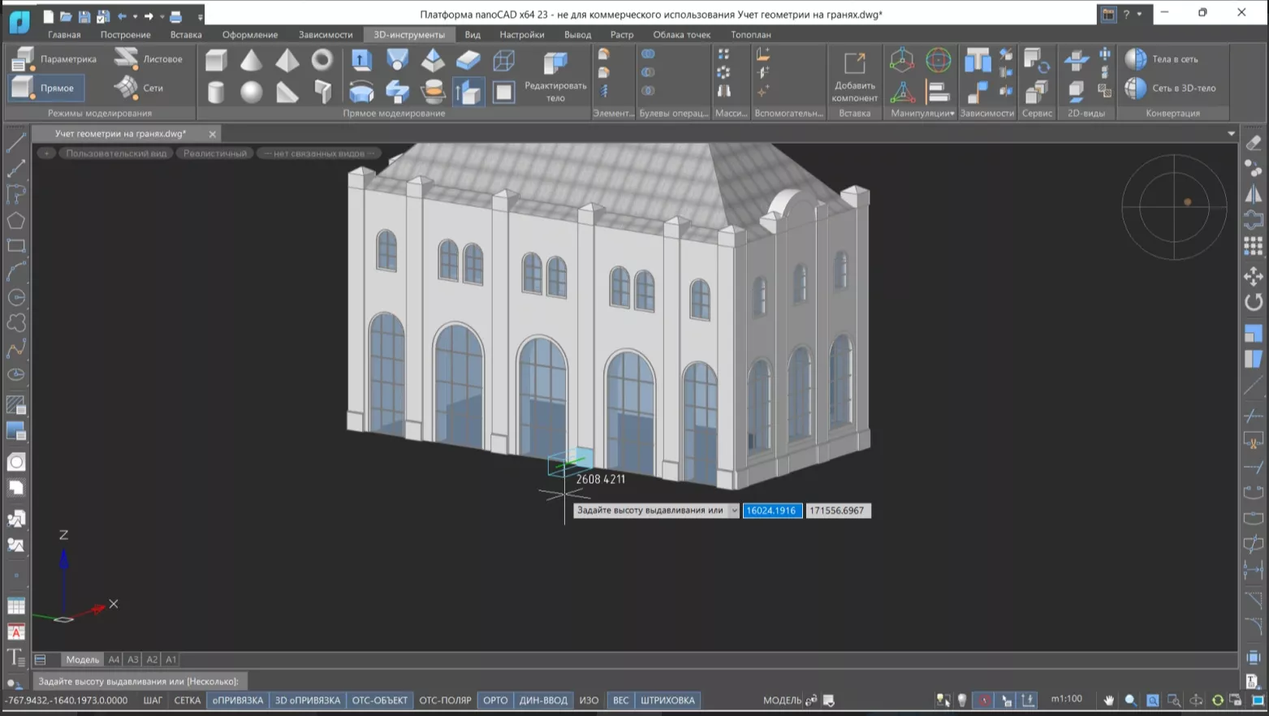Toggle ОРТО mode in status bar
The height and width of the screenshot is (716, 1269).
495,700
